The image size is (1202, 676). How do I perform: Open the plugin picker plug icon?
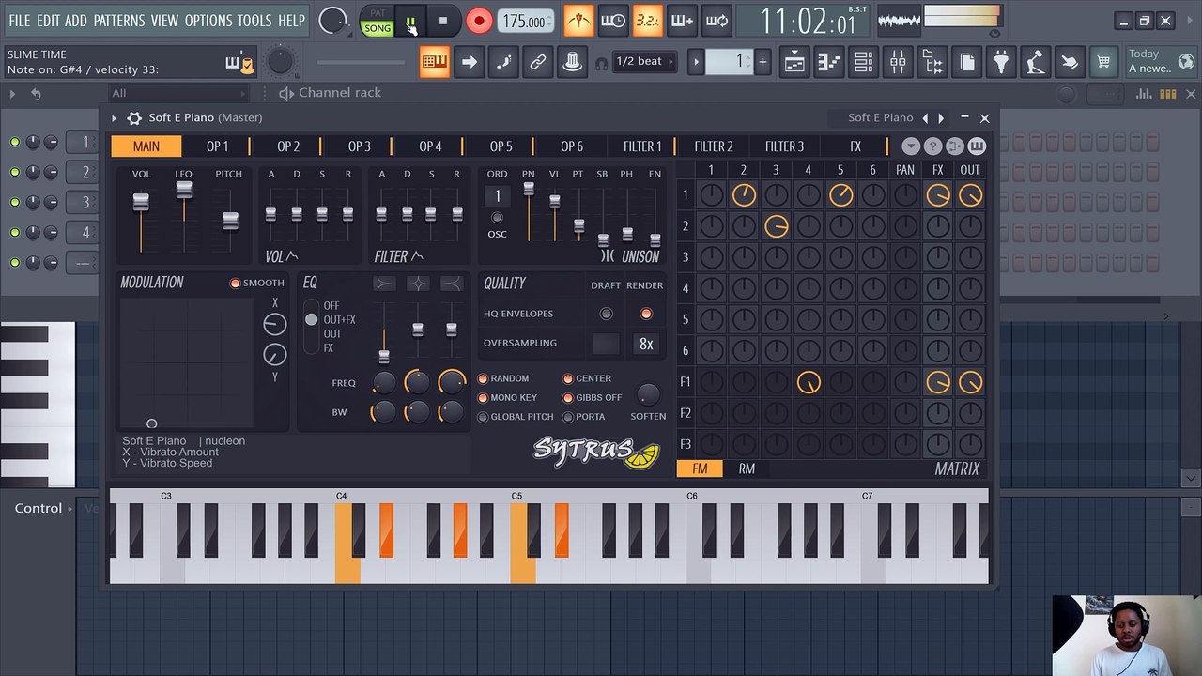point(1001,62)
